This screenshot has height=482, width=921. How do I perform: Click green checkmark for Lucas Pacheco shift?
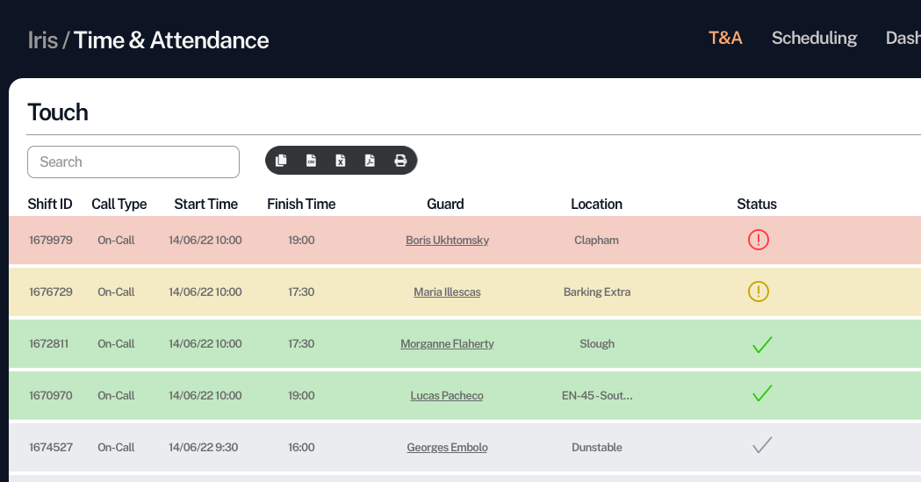coord(762,395)
